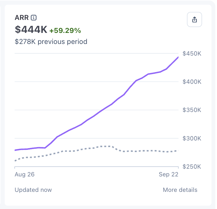Viewport: 217px width, 209px height.
Task: Click the +59.29% growth figure
Action: [65, 30]
